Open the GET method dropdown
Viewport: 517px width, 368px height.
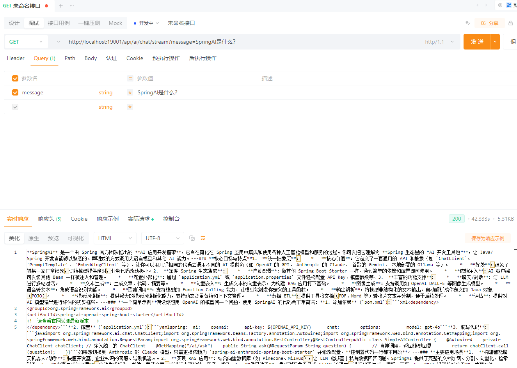coord(26,42)
